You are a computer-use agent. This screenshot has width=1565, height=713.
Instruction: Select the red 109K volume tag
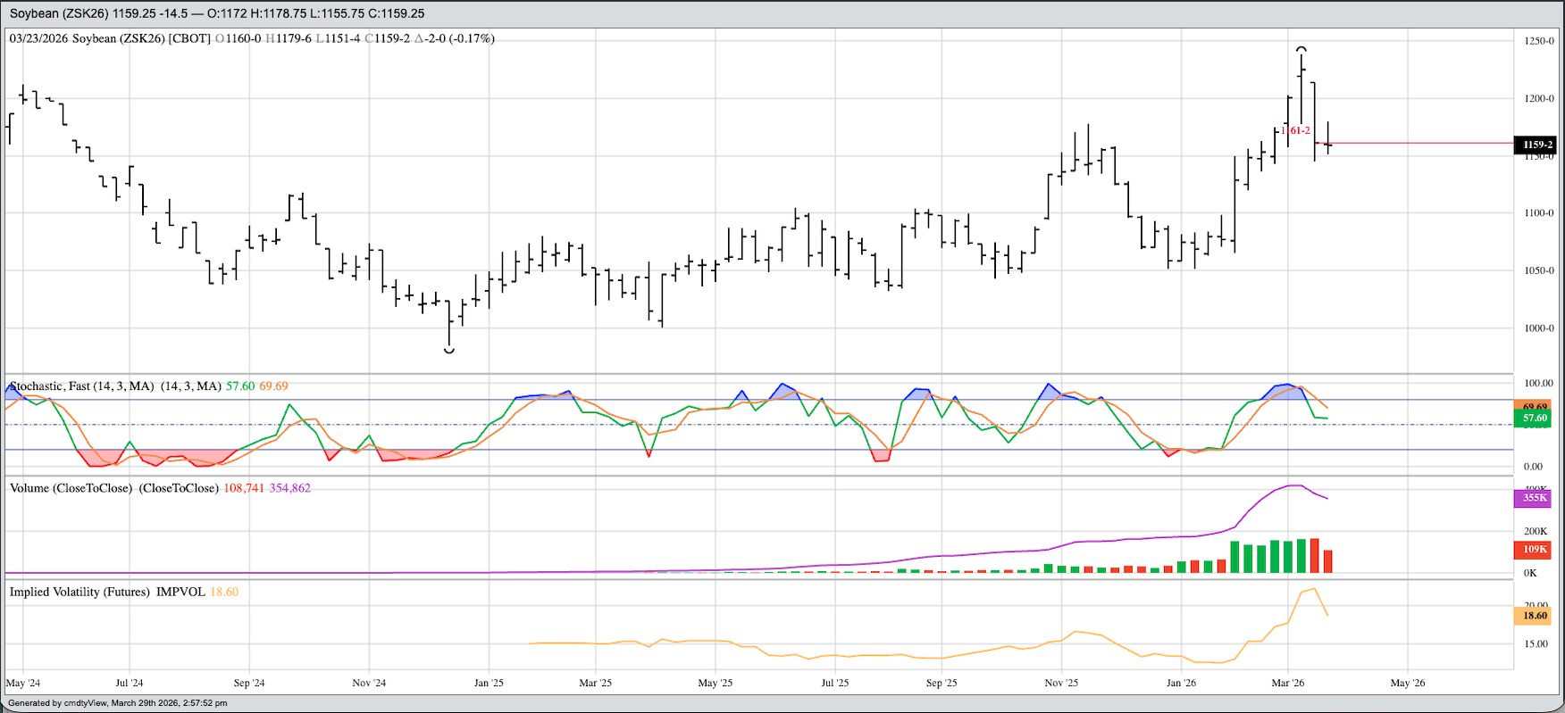(x=1534, y=550)
